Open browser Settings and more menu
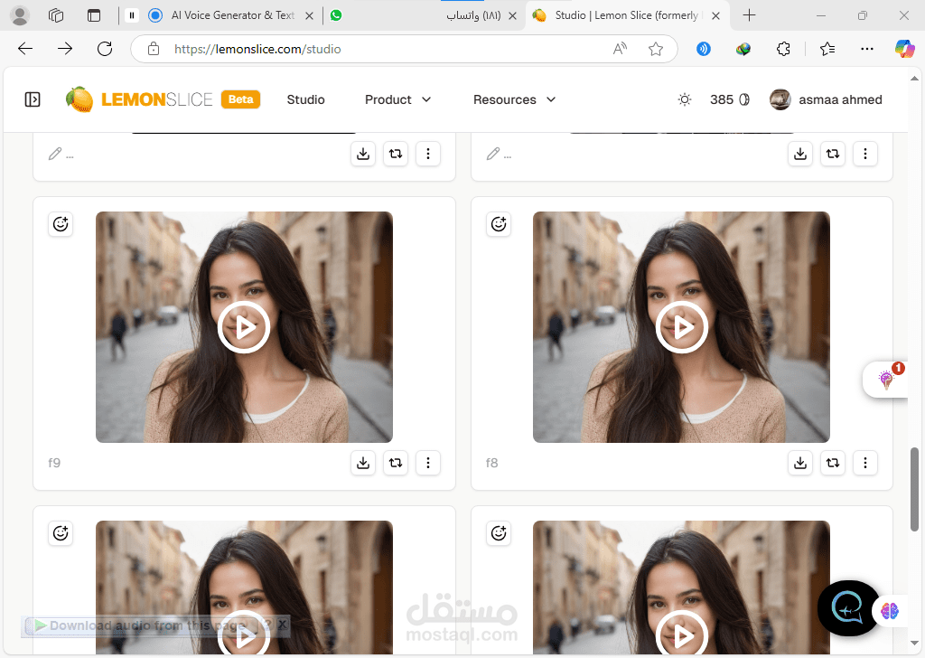Screen dimensions: 925x658 (866, 49)
